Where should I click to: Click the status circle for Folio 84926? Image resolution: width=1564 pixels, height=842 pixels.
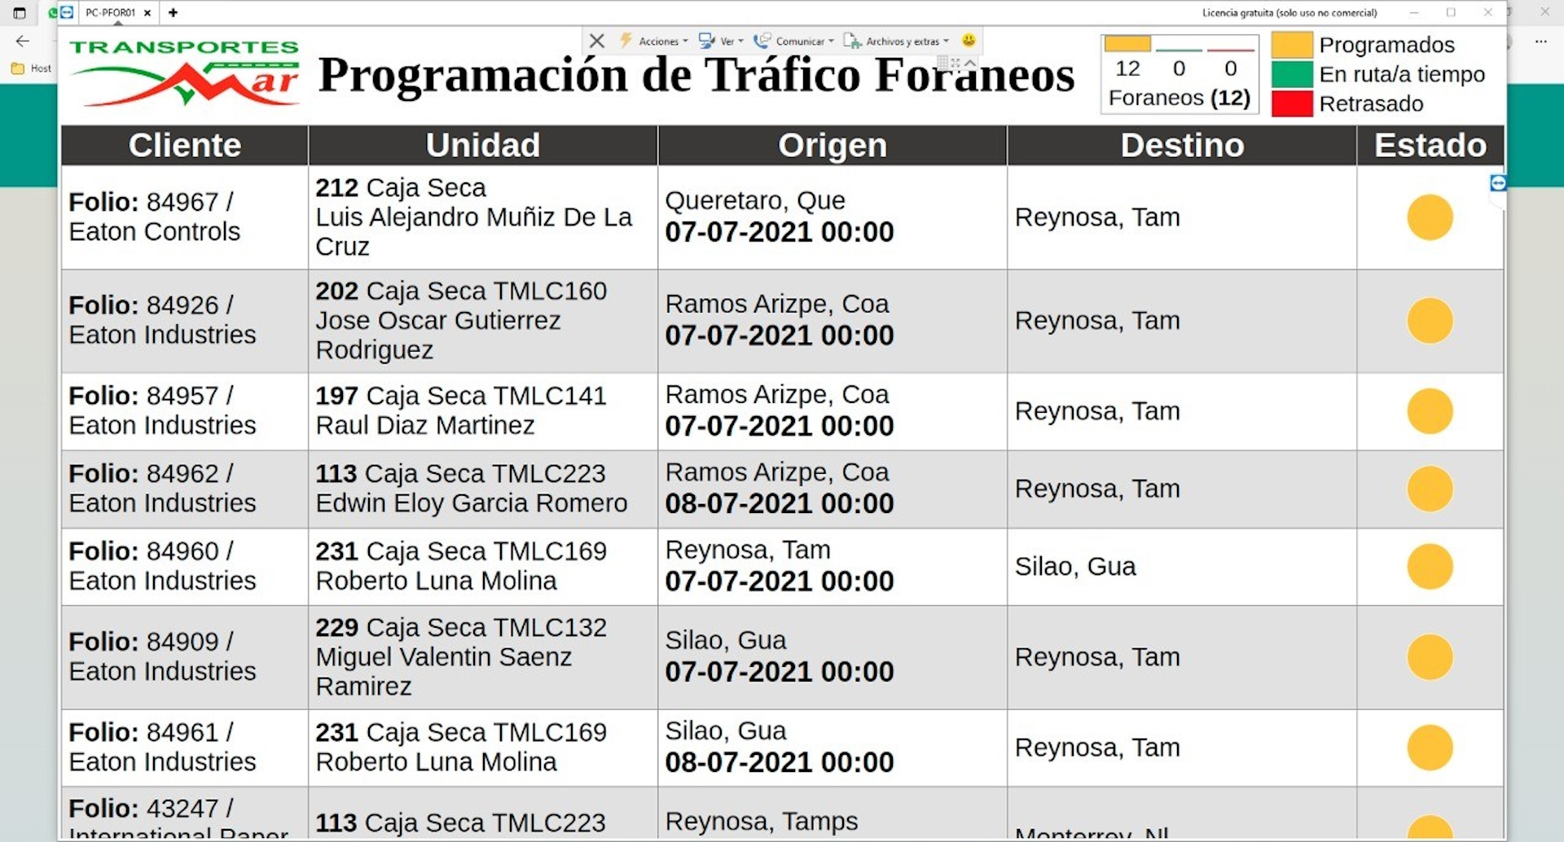tap(1430, 321)
